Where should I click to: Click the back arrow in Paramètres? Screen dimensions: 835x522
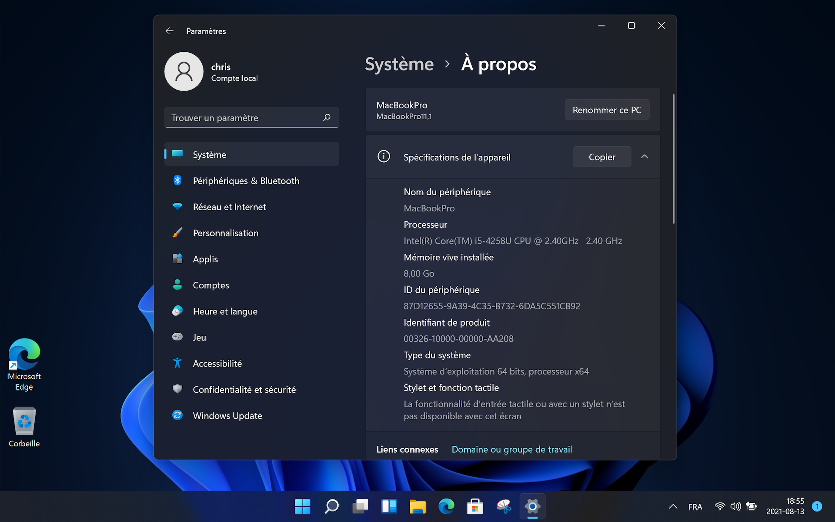(170, 31)
